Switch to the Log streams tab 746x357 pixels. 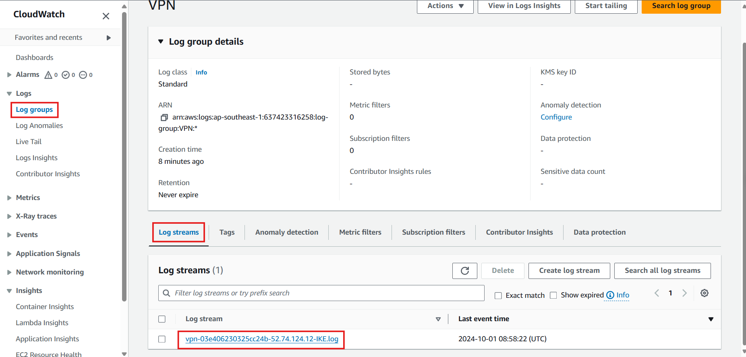coord(179,232)
